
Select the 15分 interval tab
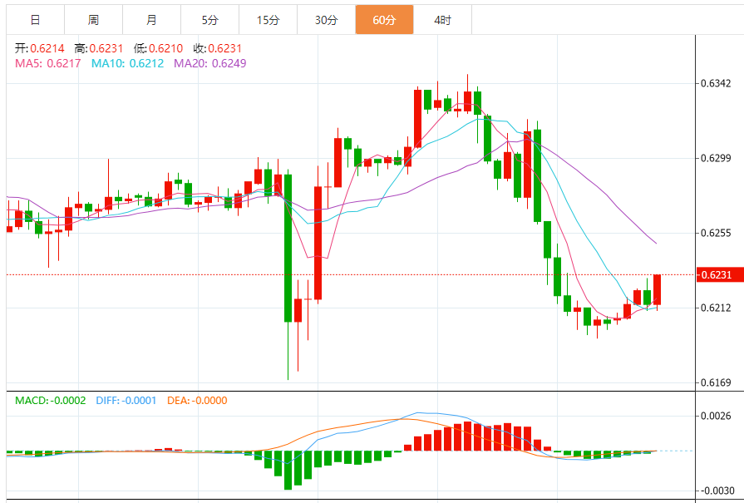coord(268,20)
